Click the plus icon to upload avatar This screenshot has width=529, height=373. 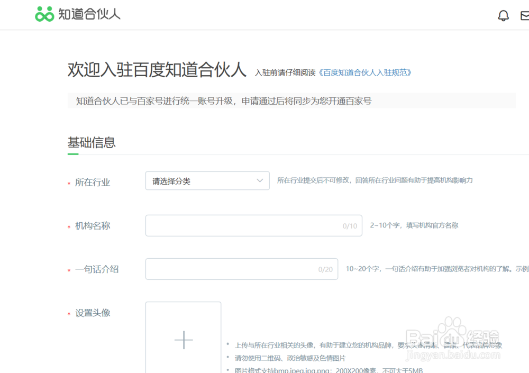coord(184,340)
